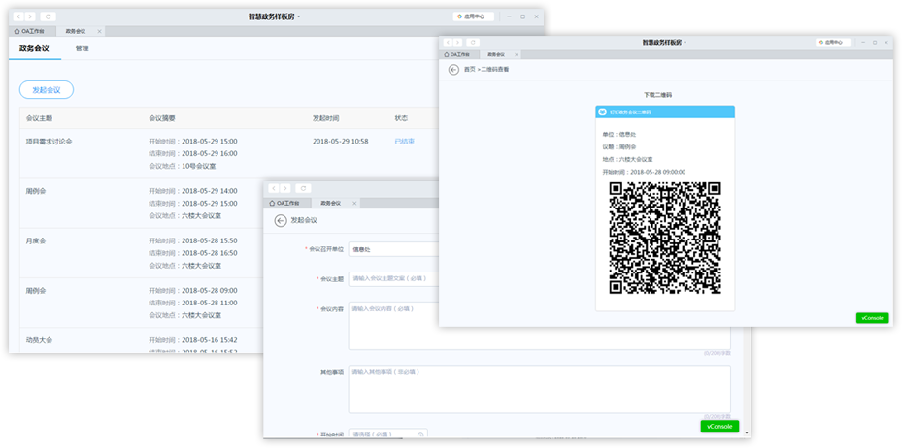Click the 发起时间 column header
902x448 pixels.
(325, 118)
